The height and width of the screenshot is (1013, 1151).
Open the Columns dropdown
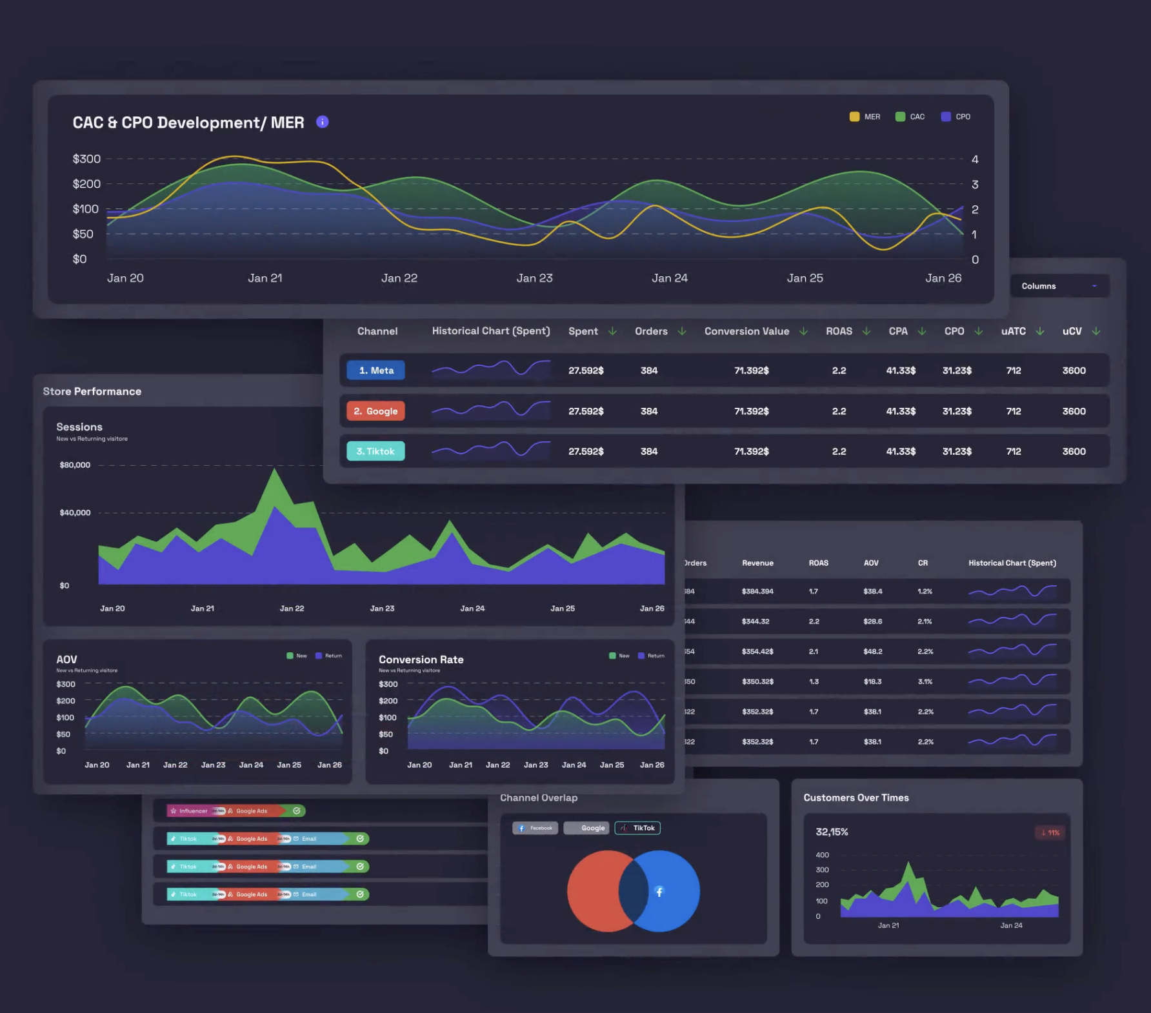[1058, 286]
